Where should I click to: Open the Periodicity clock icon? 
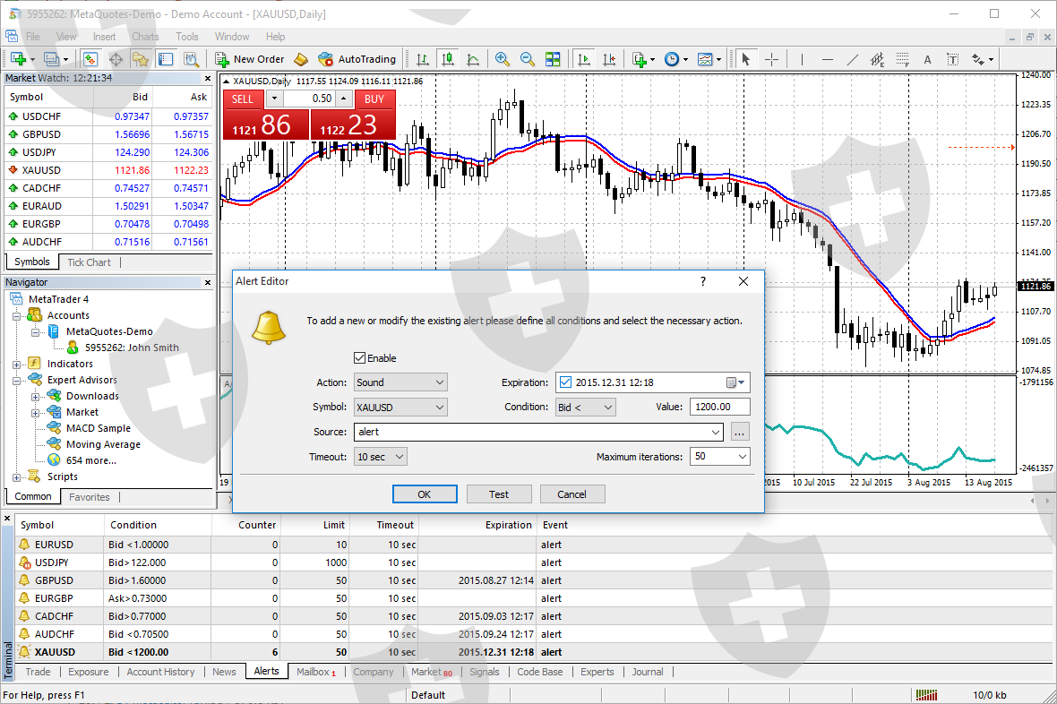coord(672,59)
